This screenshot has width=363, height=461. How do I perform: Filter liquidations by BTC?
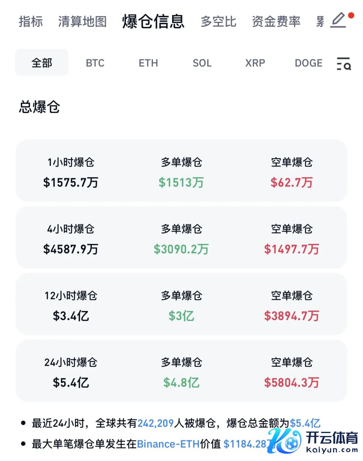tap(95, 63)
